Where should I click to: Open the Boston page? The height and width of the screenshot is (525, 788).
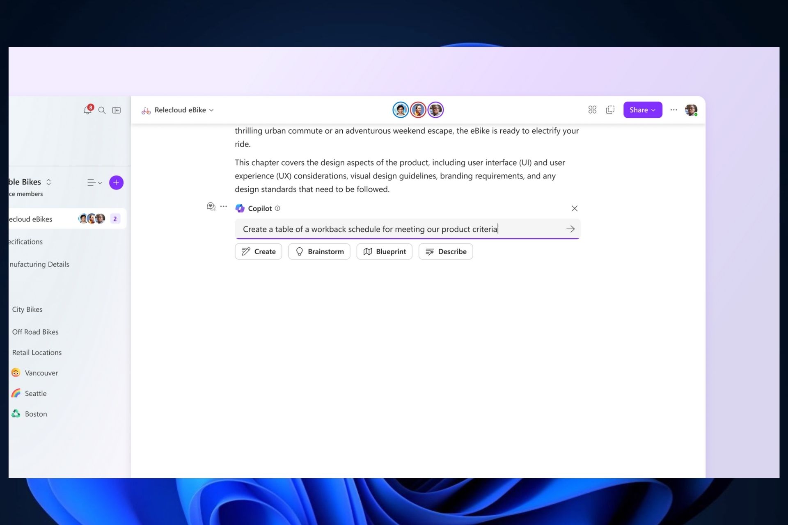tap(36, 414)
